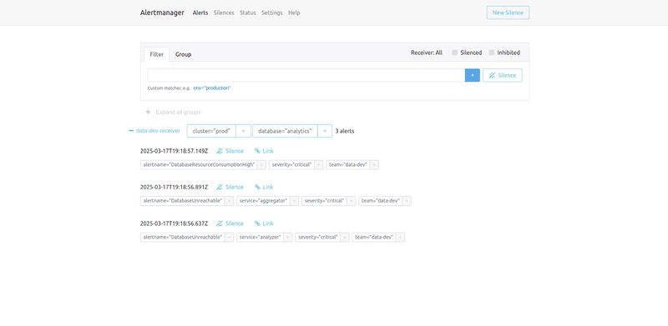This screenshot has height=326, width=668.
Task: Enable the Silenced checkbox
Action: tap(454, 53)
